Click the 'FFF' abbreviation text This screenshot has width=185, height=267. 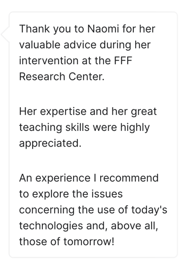tap(123, 61)
